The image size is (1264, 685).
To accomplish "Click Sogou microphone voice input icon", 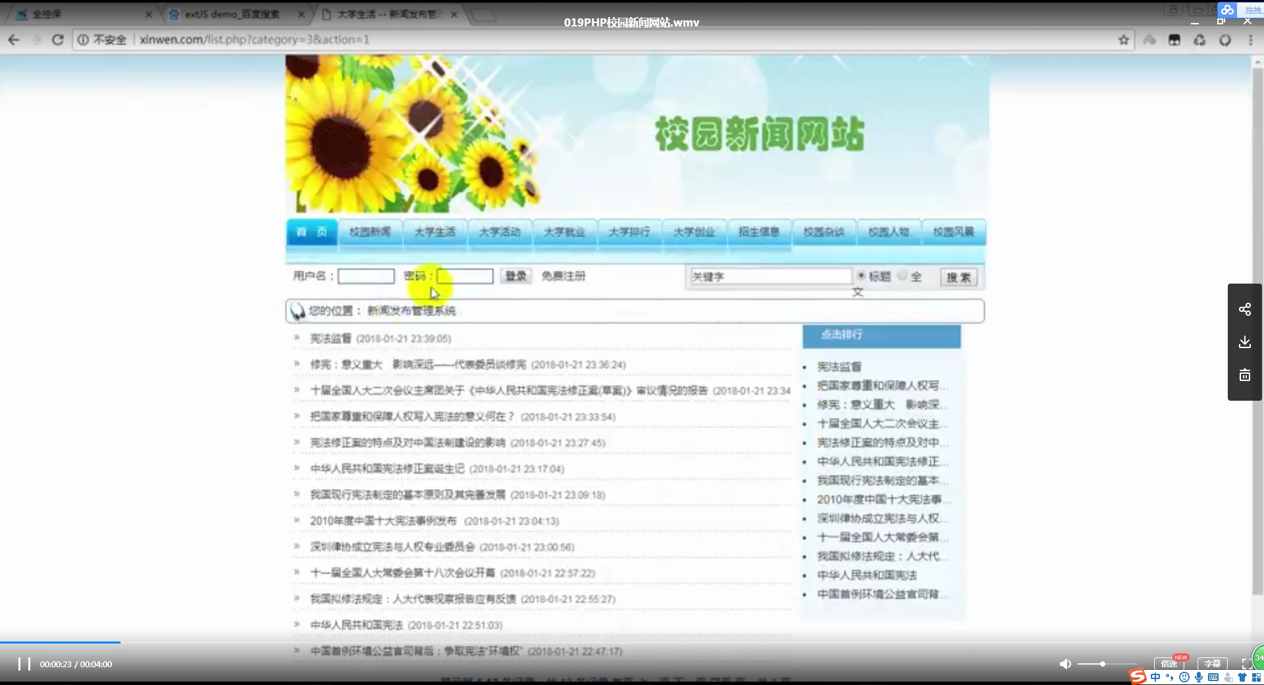I will [1199, 677].
